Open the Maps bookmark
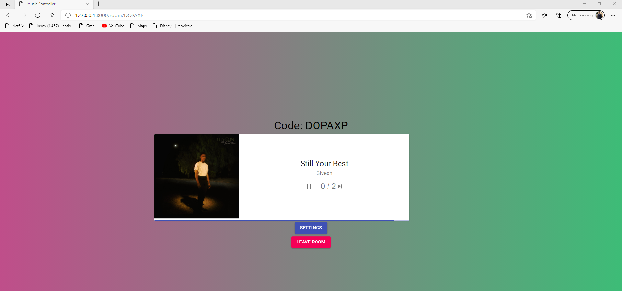Viewport: 622px width, 291px height. tap(138, 26)
